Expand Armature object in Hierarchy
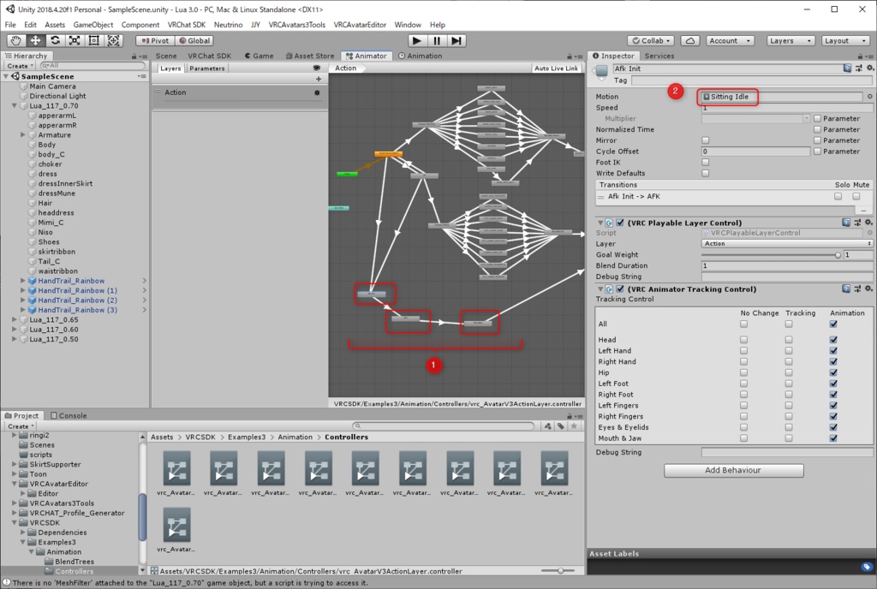This screenshot has height=589, width=877. (23, 134)
